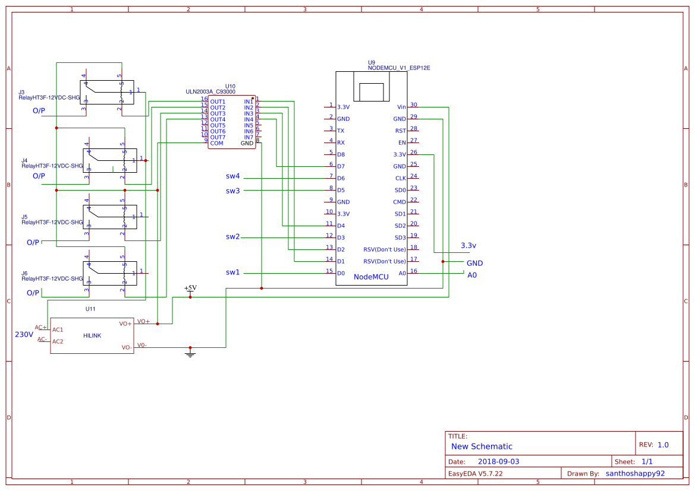Select the sw1 net label
The height and width of the screenshot is (491, 695).
(x=232, y=271)
